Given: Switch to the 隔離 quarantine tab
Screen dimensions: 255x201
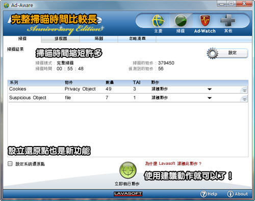Looking at the screenshot, I should [x=99, y=39].
